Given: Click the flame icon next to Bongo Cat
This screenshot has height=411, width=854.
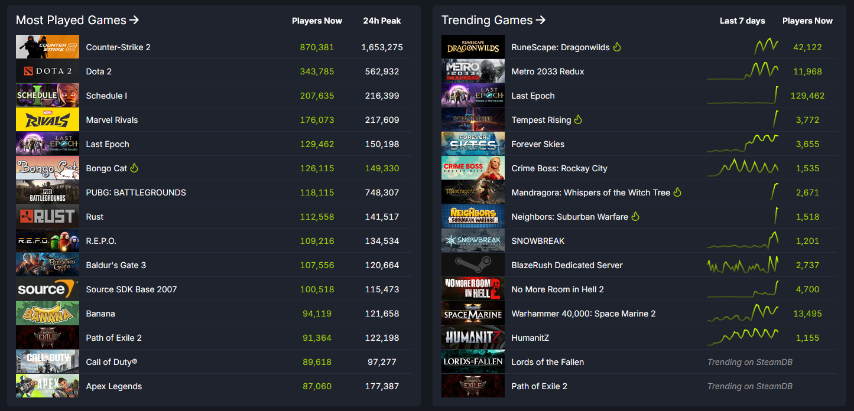Looking at the screenshot, I should [134, 168].
